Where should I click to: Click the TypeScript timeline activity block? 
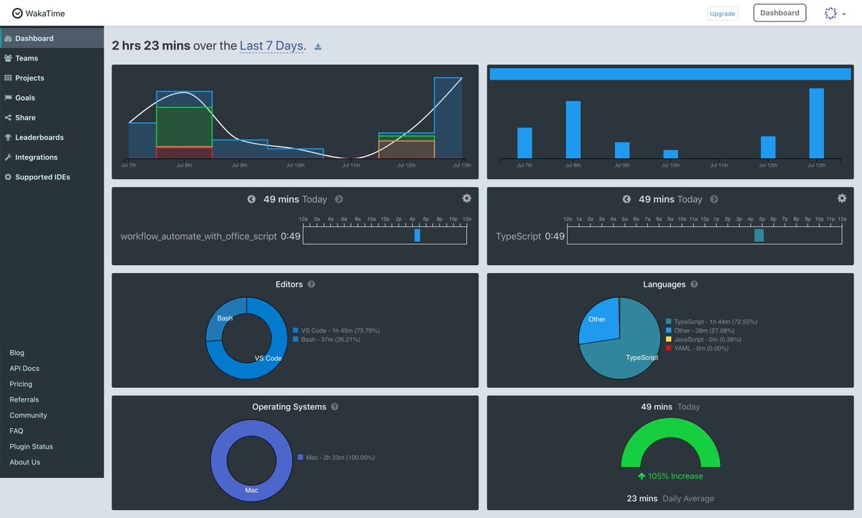[759, 235]
